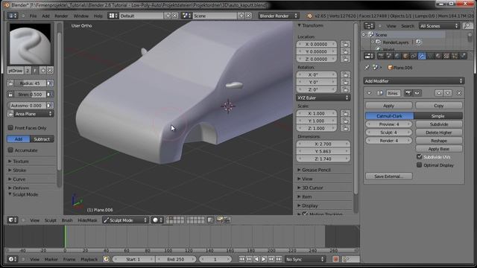Select the Add brush direction
The height and width of the screenshot is (268, 477).
point(19,139)
